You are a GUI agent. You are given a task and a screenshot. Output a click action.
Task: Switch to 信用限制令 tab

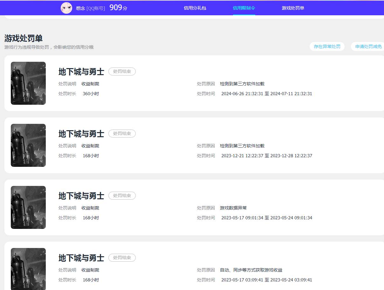click(x=244, y=8)
